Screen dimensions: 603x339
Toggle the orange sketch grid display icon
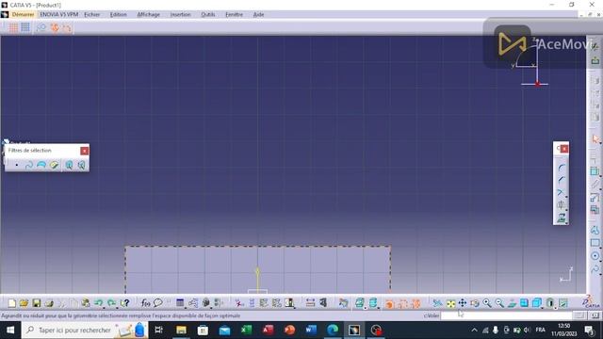(x=13, y=27)
